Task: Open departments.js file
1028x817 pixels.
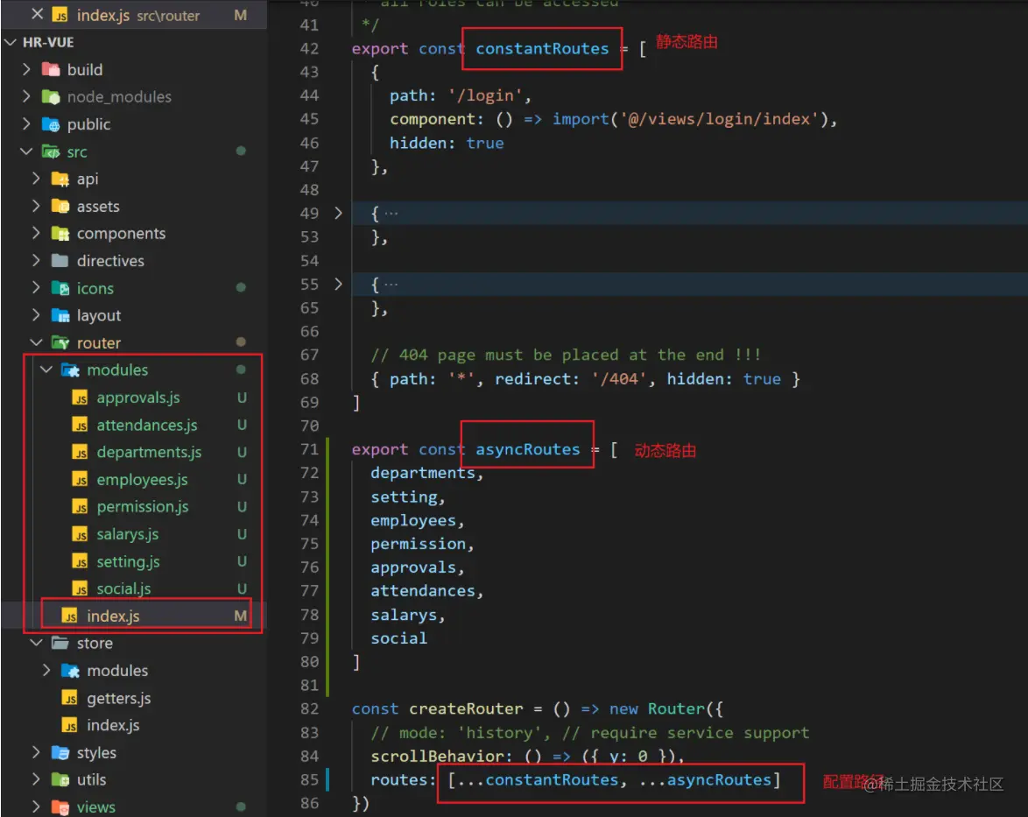Action: coord(149,452)
